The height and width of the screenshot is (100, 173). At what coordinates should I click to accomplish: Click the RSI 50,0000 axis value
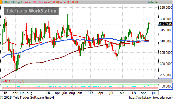pos(167,86)
